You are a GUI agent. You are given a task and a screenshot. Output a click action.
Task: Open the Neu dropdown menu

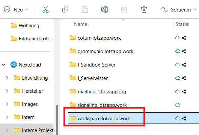tap(16, 10)
